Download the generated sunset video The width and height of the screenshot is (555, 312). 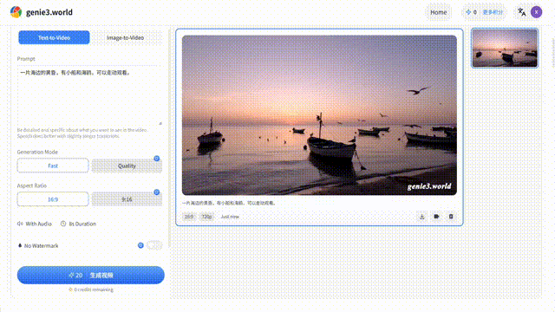point(422,217)
